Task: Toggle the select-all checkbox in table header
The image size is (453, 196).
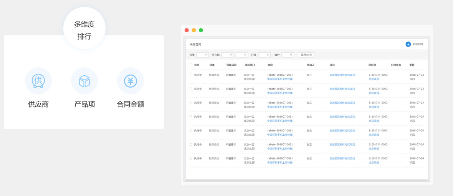Action: click(x=191, y=65)
